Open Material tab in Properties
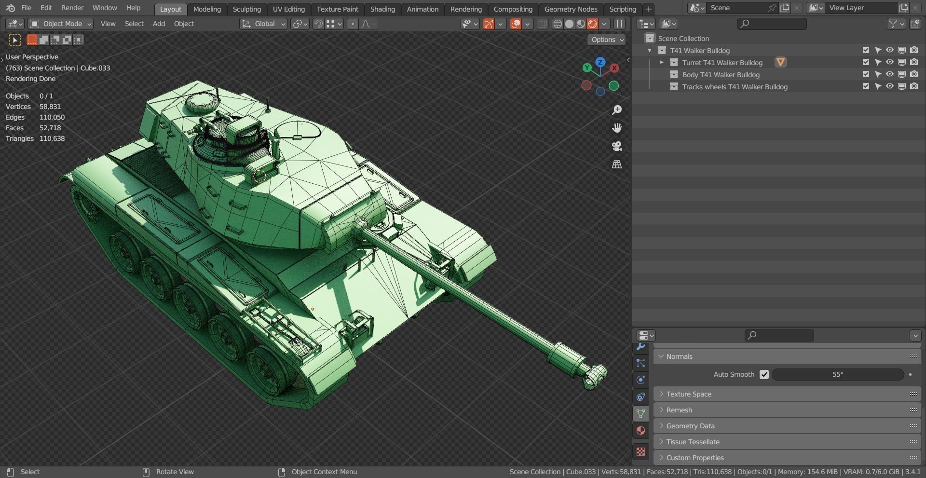This screenshot has height=478, width=926. [x=640, y=431]
